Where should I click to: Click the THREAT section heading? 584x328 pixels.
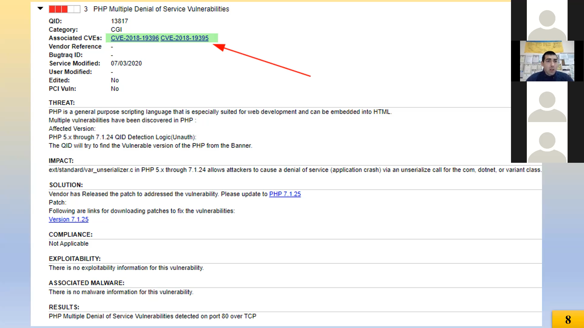[62, 103]
